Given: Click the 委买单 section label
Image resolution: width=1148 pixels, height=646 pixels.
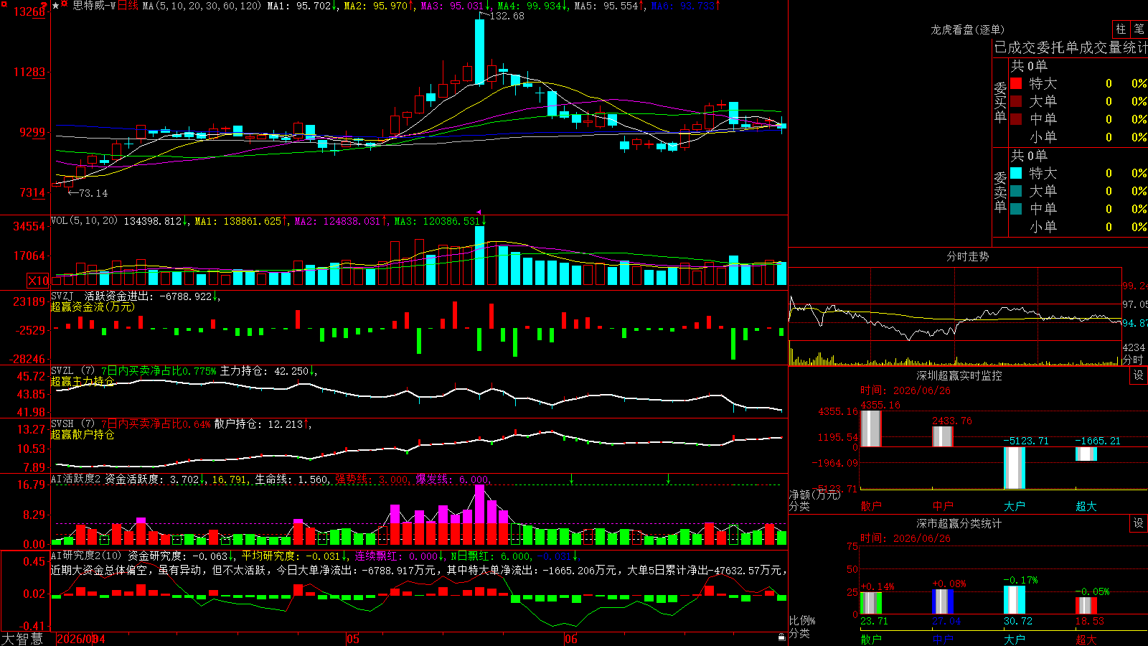Looking at the screenshot, I should click(1000, 103).
